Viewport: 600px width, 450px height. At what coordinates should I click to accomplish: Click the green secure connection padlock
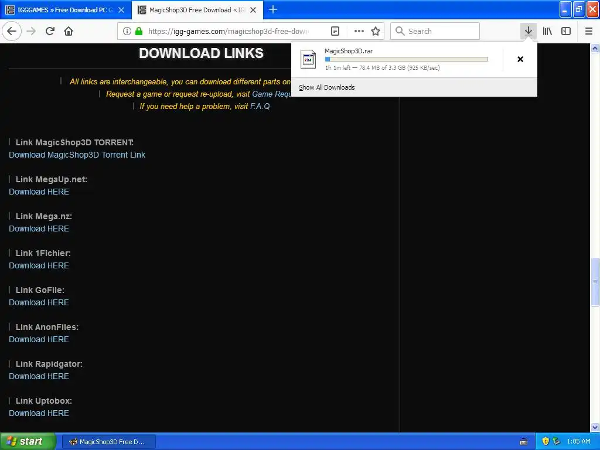[139, 31]
